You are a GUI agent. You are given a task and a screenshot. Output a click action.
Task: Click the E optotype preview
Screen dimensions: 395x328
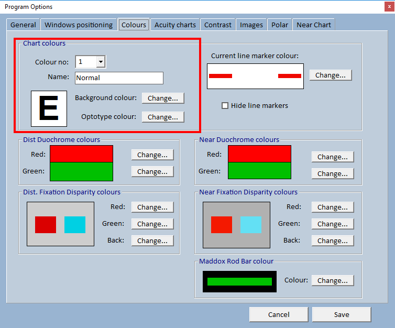(x=49, y=108)
